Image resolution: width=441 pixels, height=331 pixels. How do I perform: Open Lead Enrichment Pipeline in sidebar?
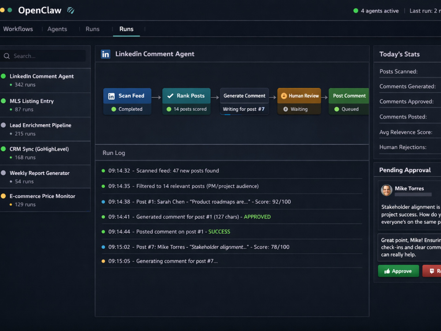click(x=45, y=129)
